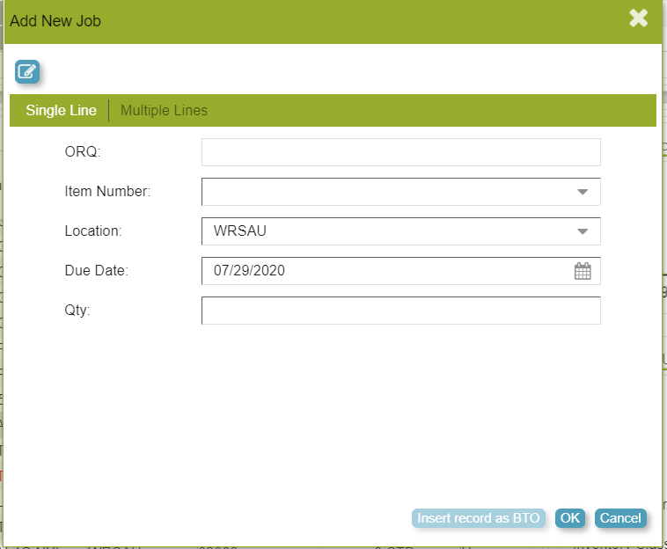Screen dimensions: 667x549
Task: Expand the Location dropdown arrow
Action: (582, 231)
